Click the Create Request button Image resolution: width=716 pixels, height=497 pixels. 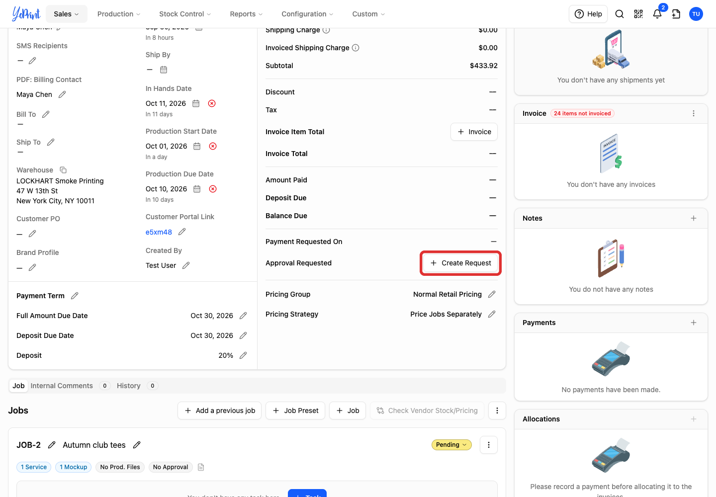point(461,263)
